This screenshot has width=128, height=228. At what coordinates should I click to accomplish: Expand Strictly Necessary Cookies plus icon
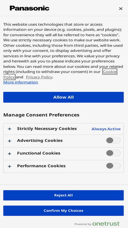click(x=10, y=129)
